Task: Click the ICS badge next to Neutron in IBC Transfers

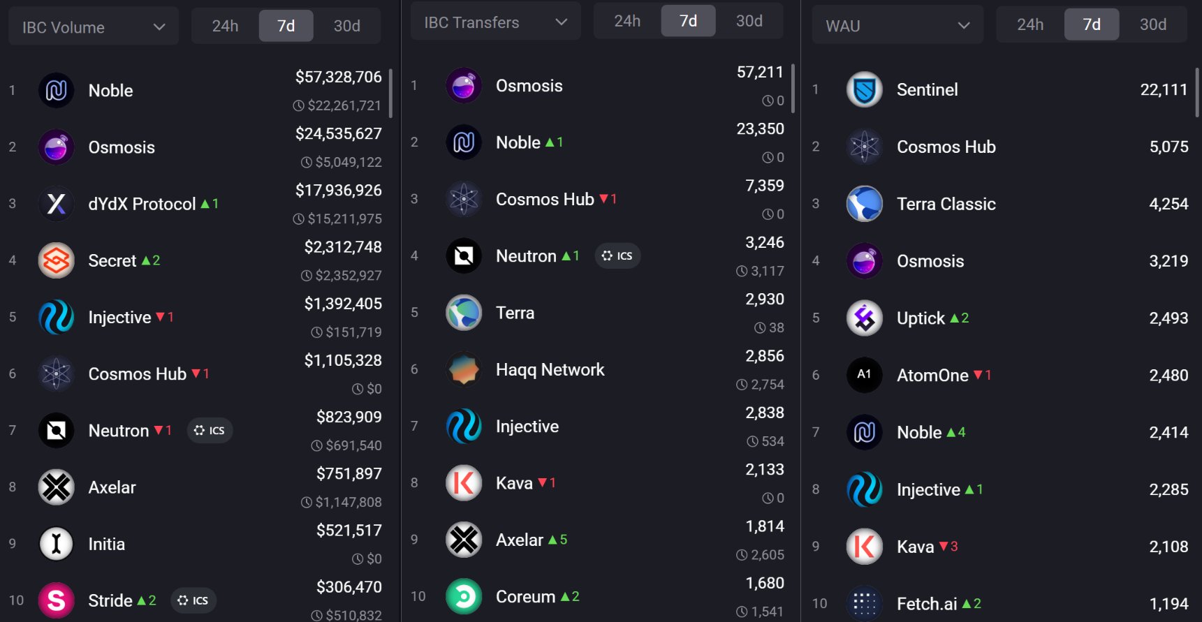Action: [x=617, y=256]
